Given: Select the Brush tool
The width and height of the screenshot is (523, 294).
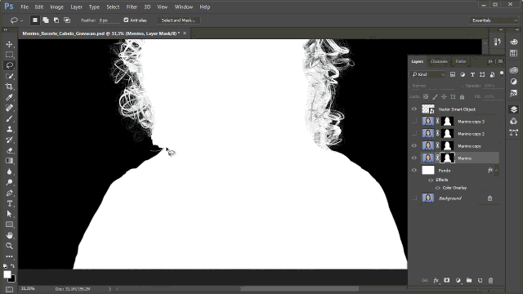Looking at the screenshot, I should click(x=9, y=118).
